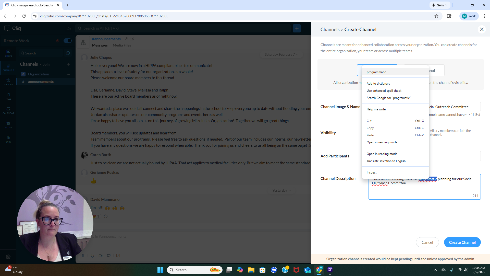Open the Calendar sidebar icon
Screen dimensions: 490x276
(8, 110)
